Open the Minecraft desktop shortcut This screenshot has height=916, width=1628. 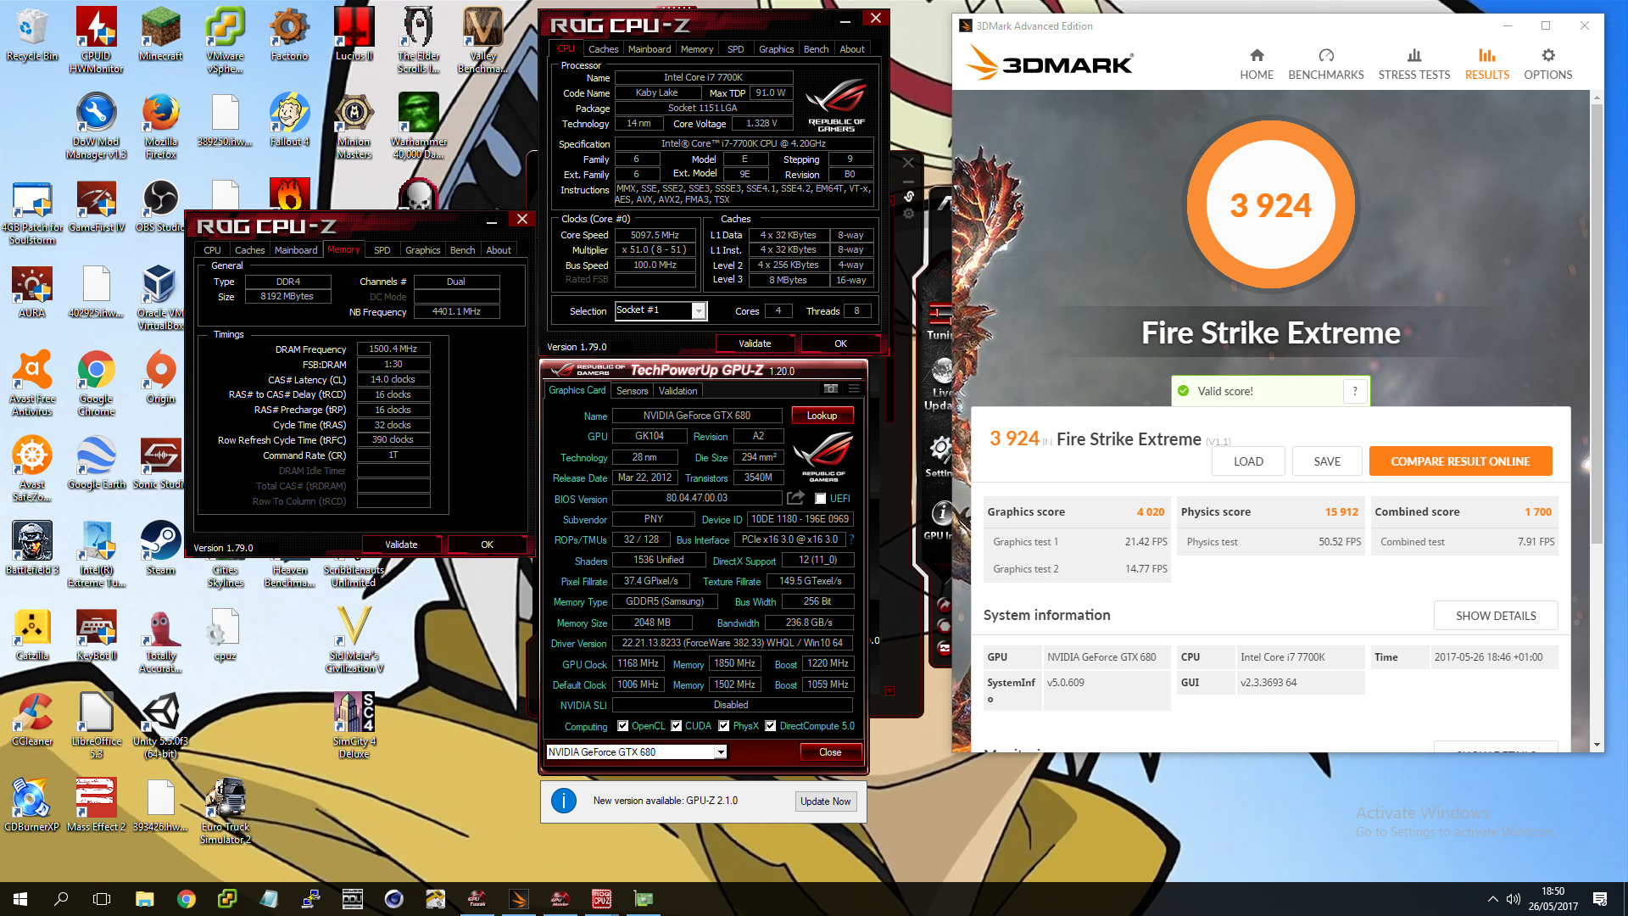click(160, 35)
